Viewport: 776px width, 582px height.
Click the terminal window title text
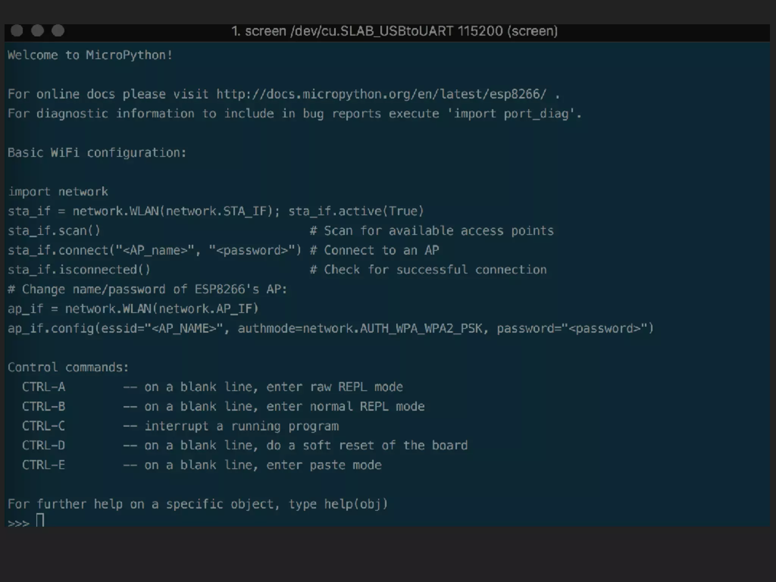394,31
